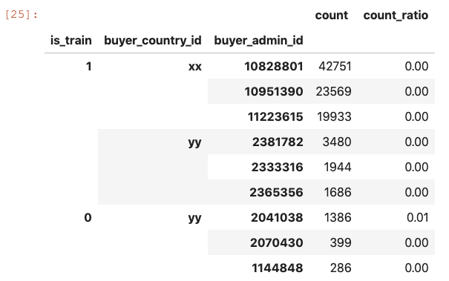
Task: Click the output cell label [25]
Action: tap(22, 15)
